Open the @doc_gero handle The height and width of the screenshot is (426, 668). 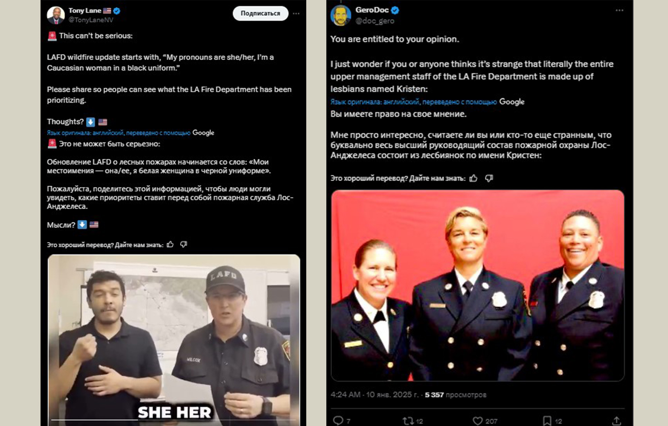point(375,20)
